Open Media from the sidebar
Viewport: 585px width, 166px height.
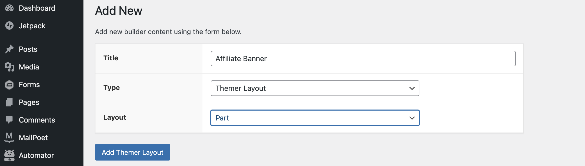pos(28,67)
